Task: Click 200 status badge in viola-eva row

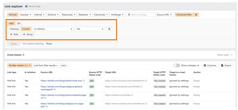Action: tap(92, 81)
